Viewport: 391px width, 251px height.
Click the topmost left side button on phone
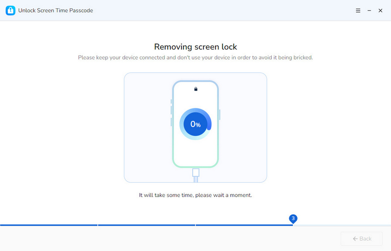click(171, 102)
